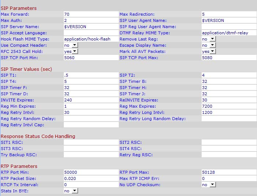Click the SIP Accept Language field

tap(91, 33)
